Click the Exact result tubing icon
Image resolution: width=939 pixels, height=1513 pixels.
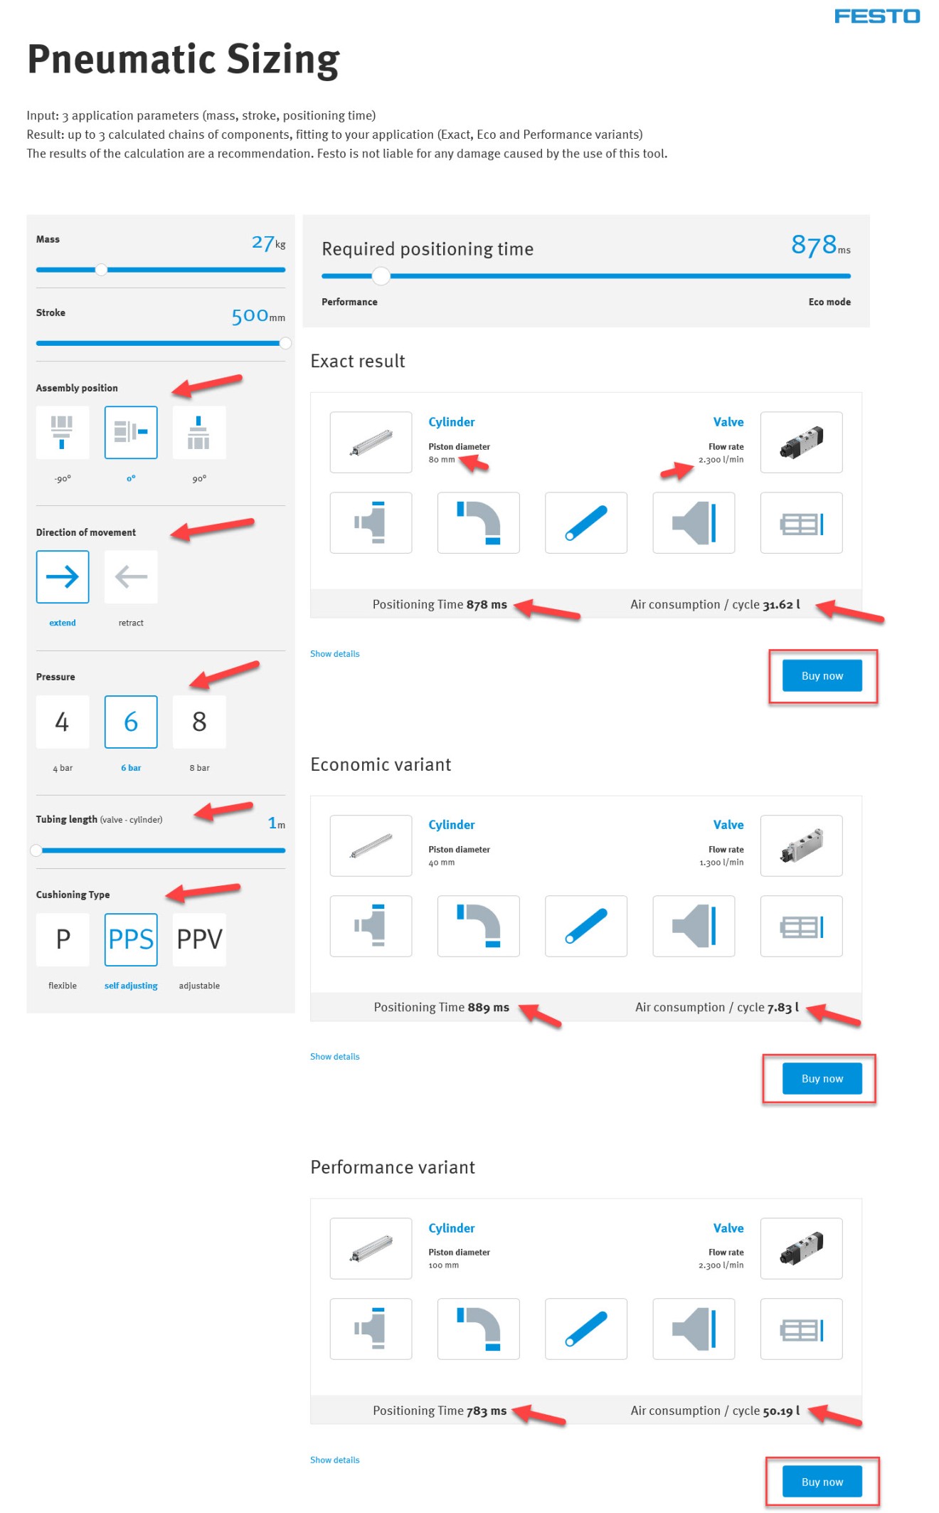click(586, 522)
